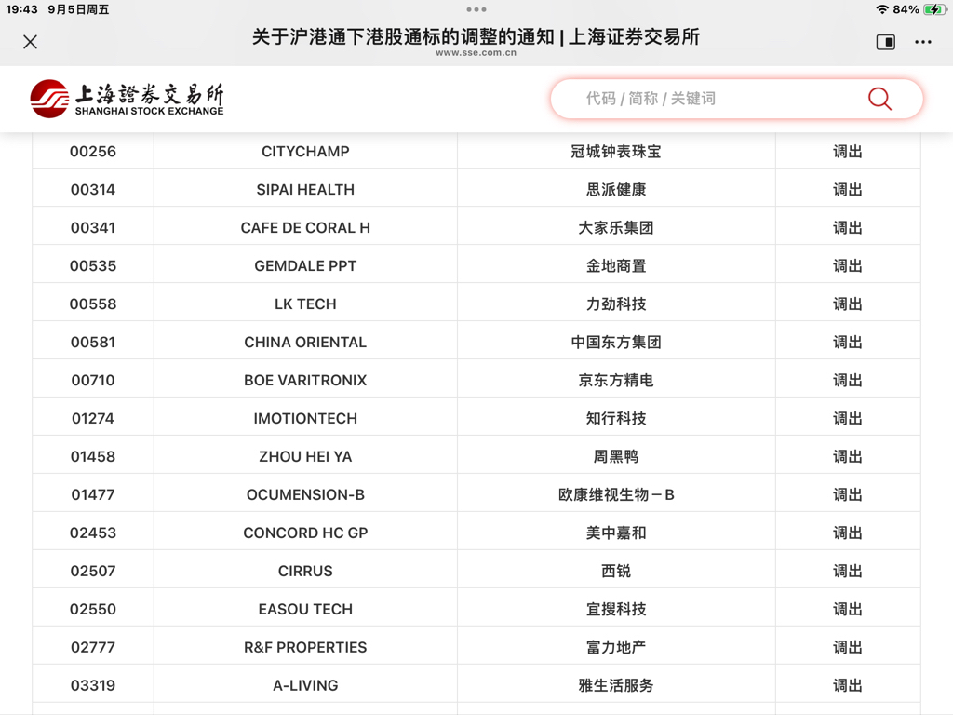Image resolution: width=953 pixels, height=715 pixels.
Task: Select the CITYCHAMP cell
Action: pos(305,152)
